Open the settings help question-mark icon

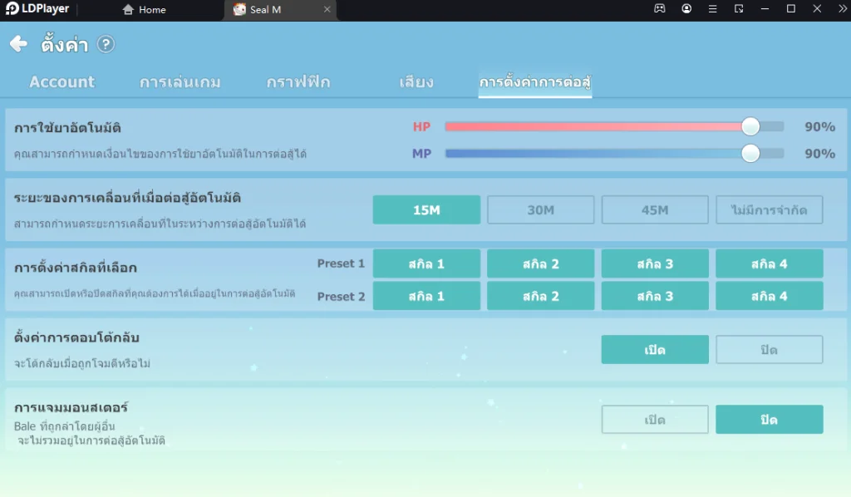tap(106, 44)
